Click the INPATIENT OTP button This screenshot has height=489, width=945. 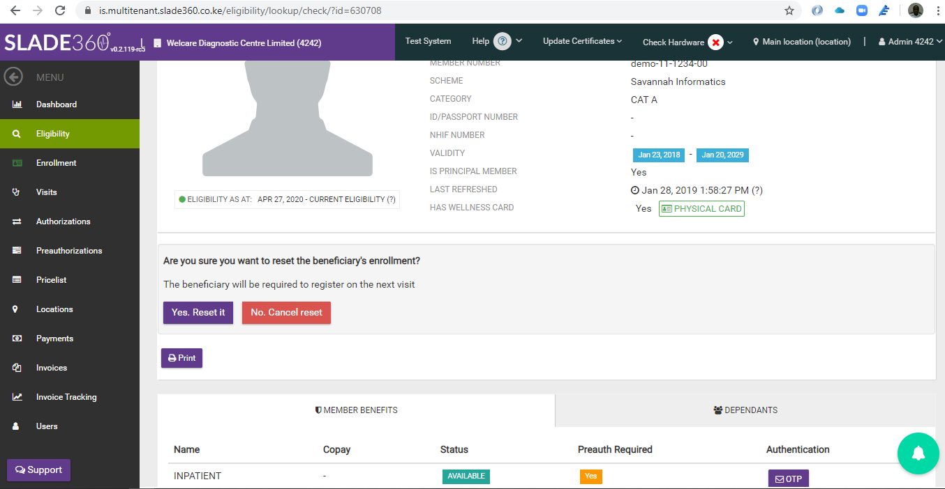tap(789, 479)
